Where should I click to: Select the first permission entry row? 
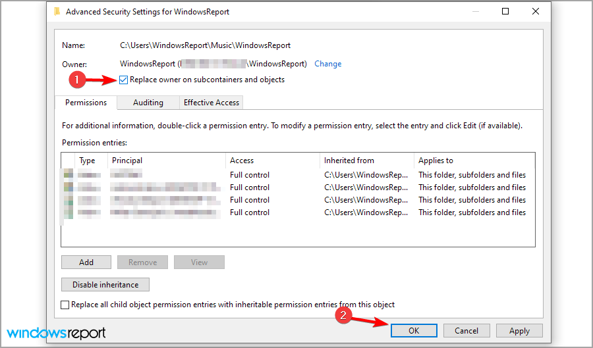pos(296,175)
